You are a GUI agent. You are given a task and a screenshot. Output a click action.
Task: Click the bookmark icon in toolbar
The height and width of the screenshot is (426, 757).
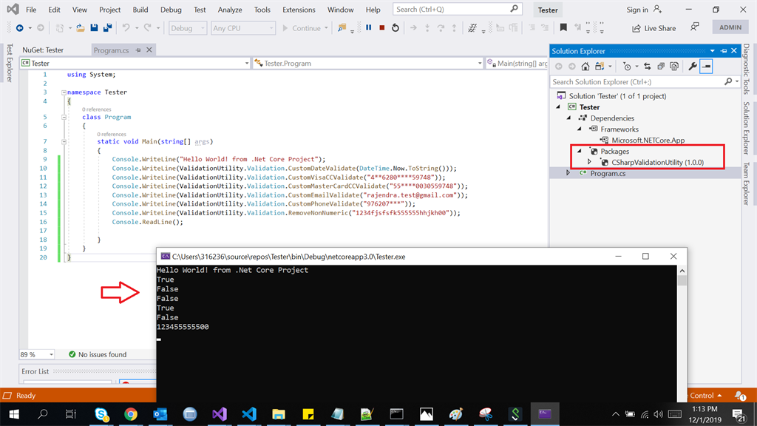pos(563,28)
